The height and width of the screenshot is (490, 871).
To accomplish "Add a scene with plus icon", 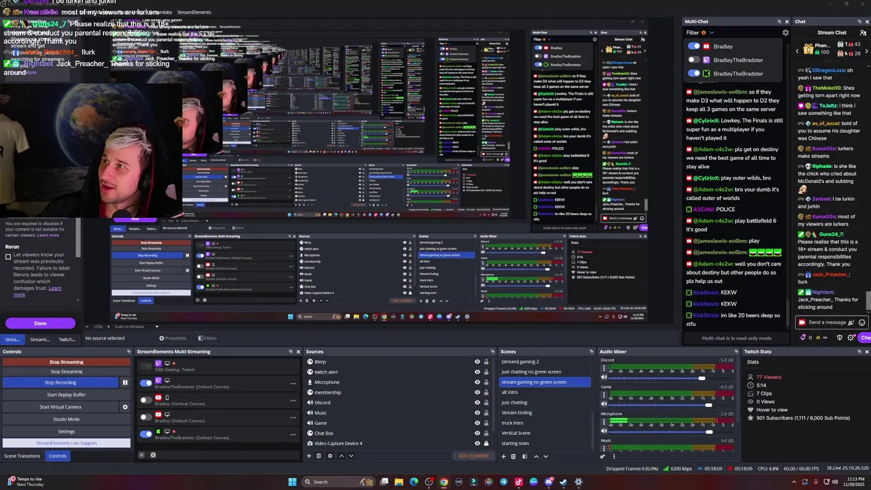I will 504,456.
